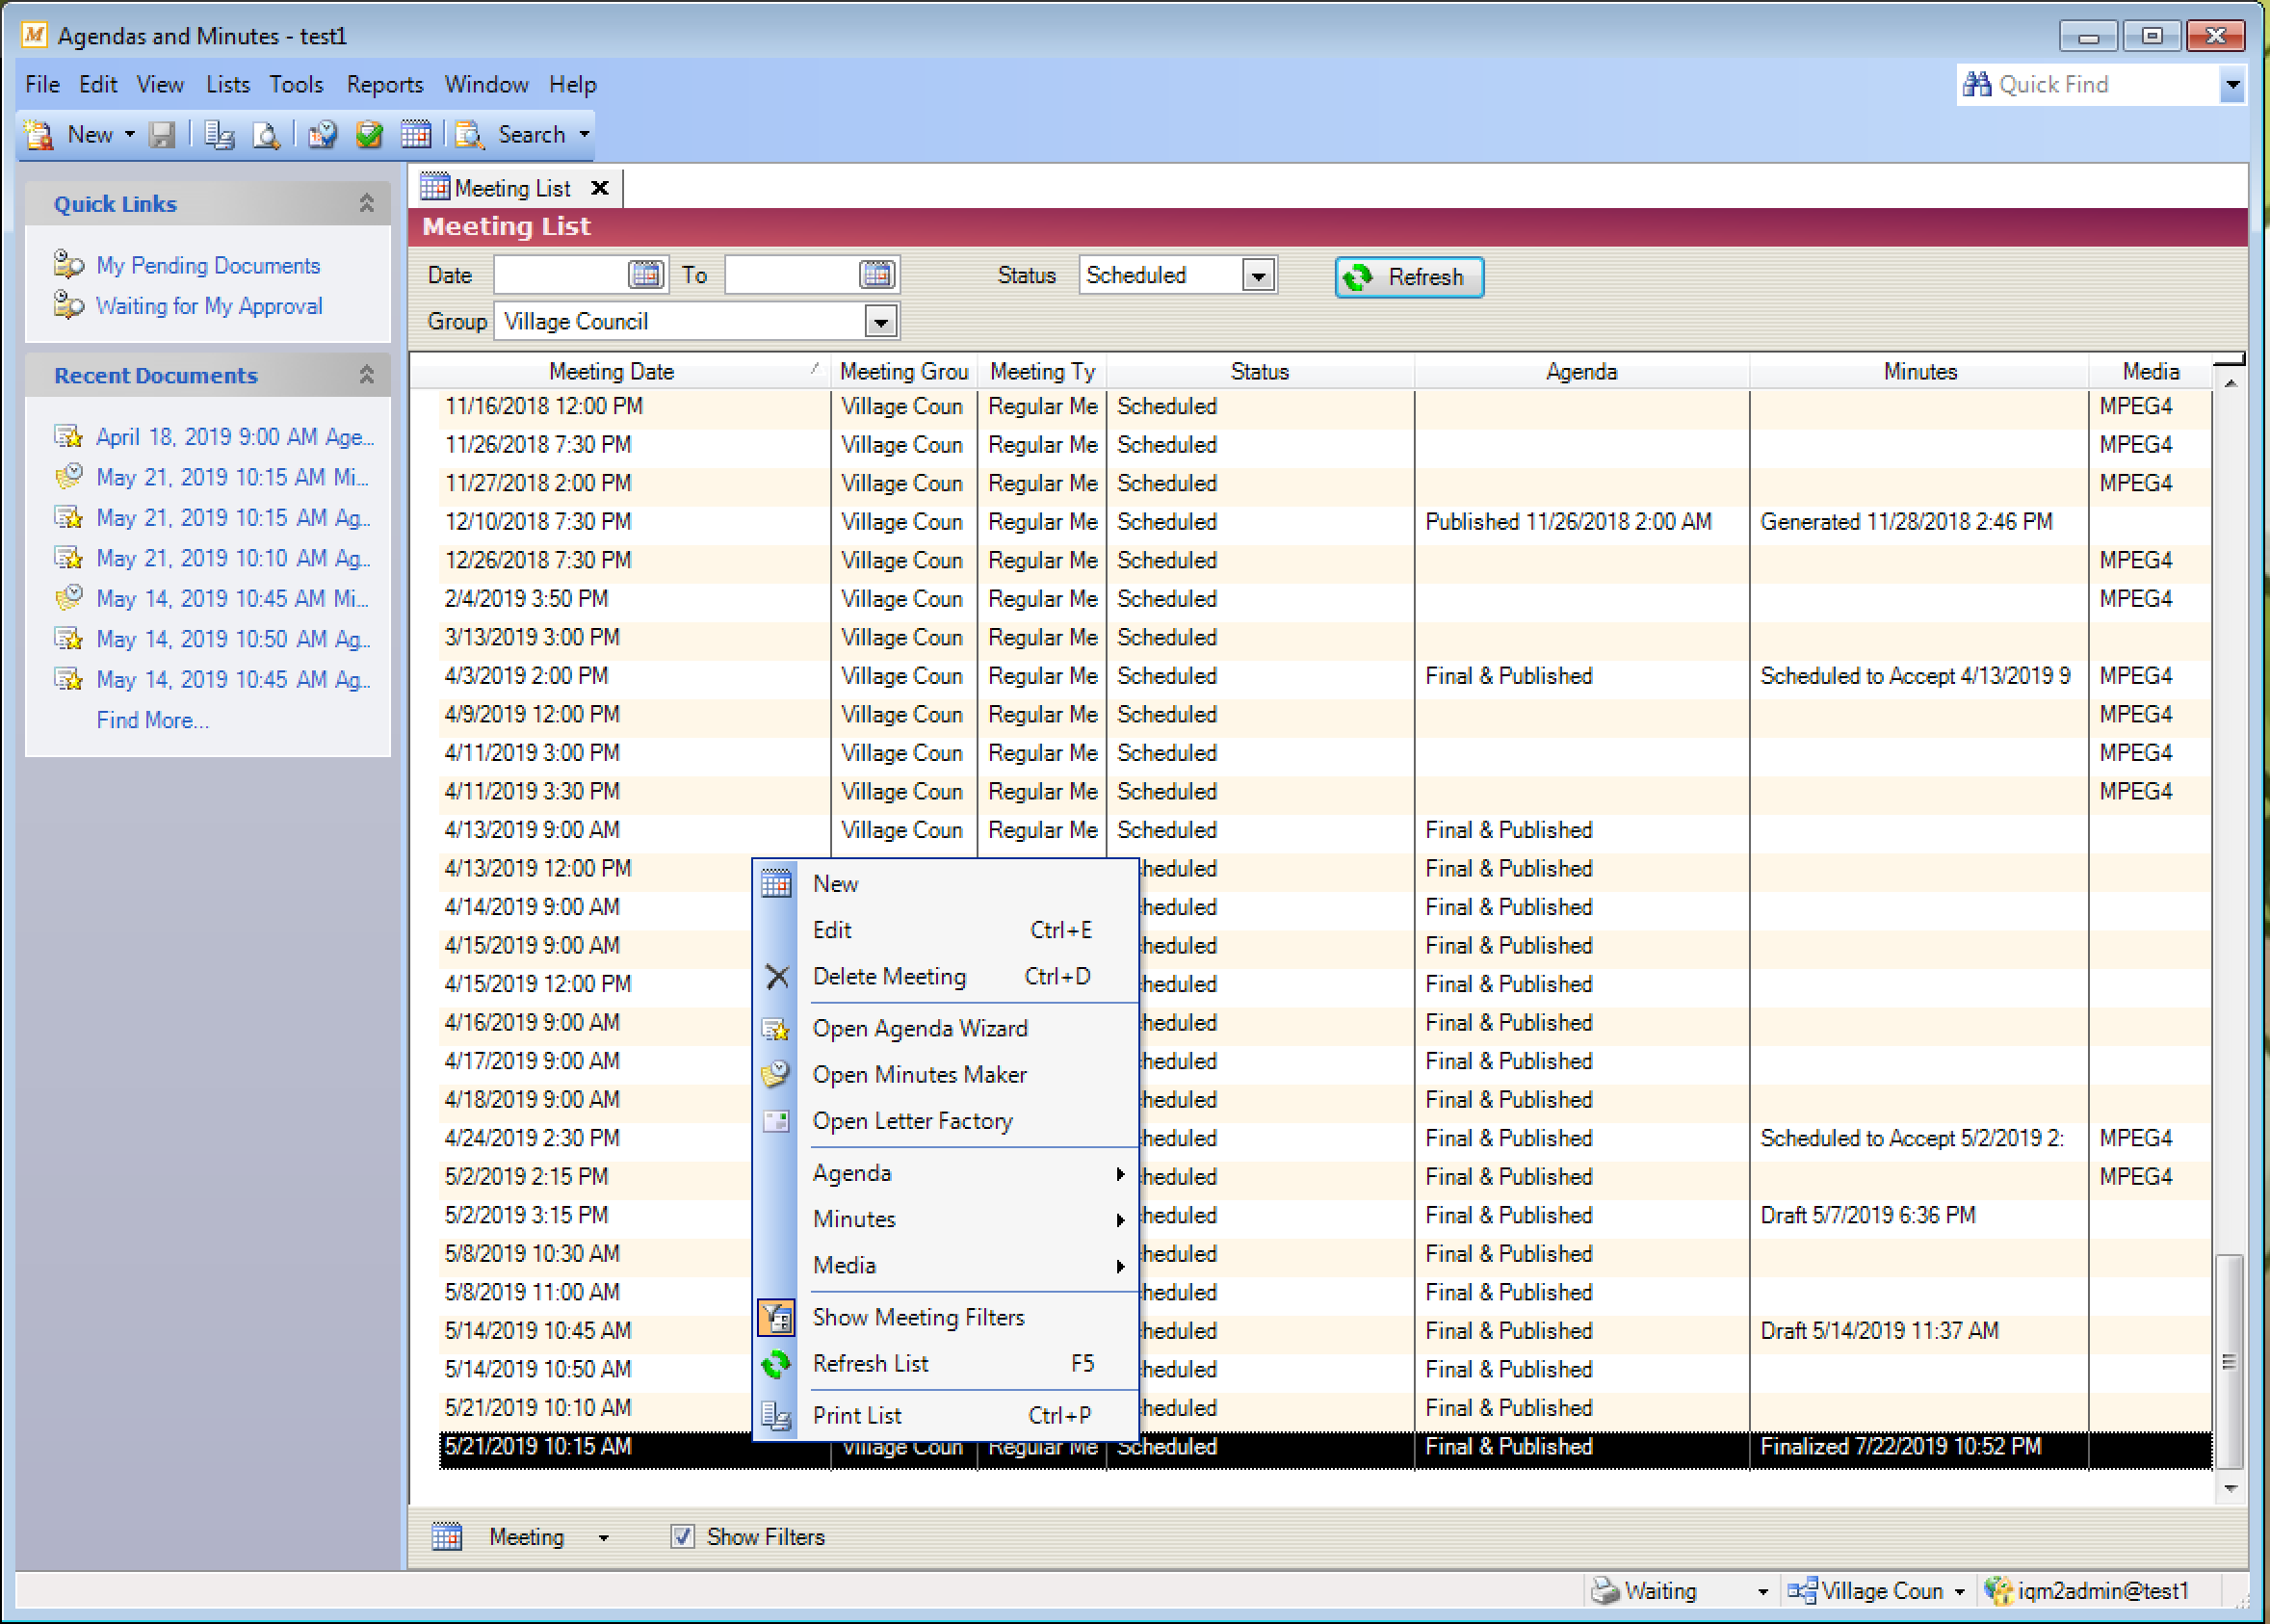Image resolution: width=2270 pixels, height=1624 pixels.
Task: Click the Meeting List calendar toolbar icon
Action: coord(416,134)
